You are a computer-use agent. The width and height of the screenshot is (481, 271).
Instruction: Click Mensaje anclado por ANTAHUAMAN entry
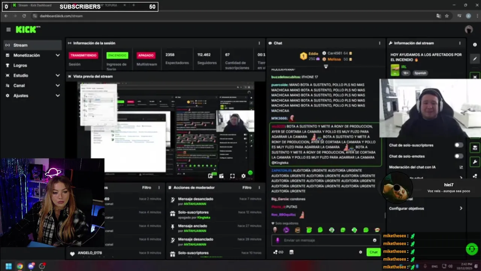pos(215,228)
